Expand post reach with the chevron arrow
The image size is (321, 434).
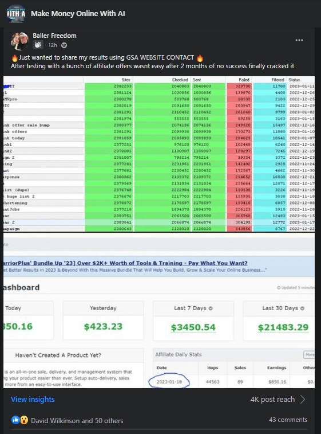(x=303, y=400)
